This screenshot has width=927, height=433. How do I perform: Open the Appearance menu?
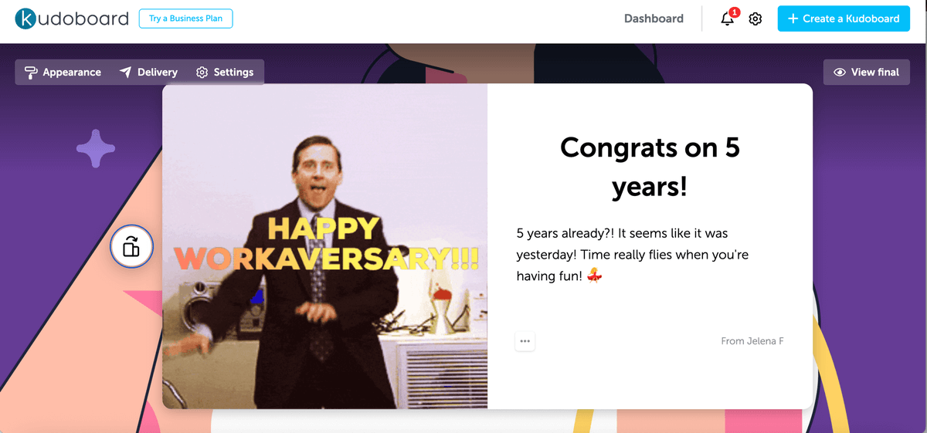click(x=63, y=73)
